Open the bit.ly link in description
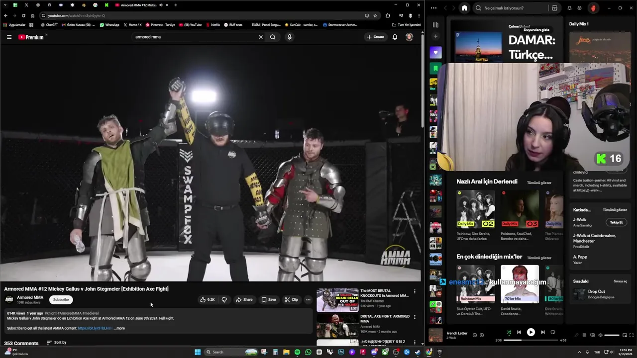This screenshot has height=358, width=637. [x=95, y=328]
